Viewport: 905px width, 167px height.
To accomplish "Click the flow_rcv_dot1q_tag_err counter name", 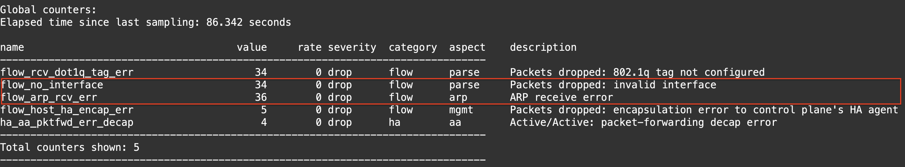I will (67, 72).
